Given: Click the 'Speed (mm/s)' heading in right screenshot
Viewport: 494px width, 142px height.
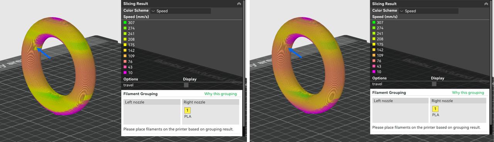Looking at the screenshot, I should pyautogui.click(x=385, y=17).
